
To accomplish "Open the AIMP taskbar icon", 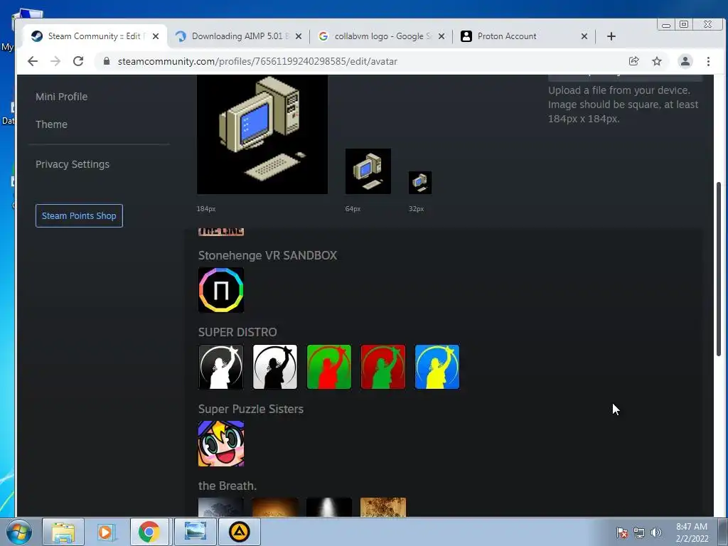I will pos(239,532).
